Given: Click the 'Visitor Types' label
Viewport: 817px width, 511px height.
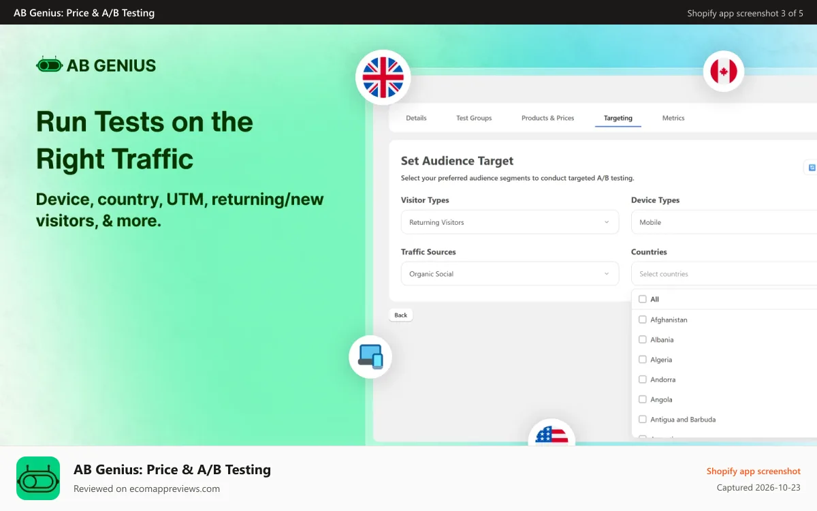Looking at the screenshot, I should 425,200.
